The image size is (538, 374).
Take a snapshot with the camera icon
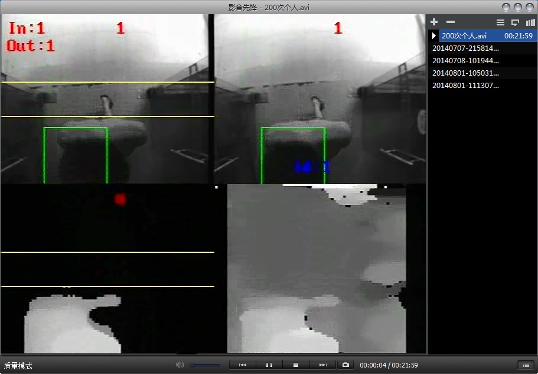[345, 365]
